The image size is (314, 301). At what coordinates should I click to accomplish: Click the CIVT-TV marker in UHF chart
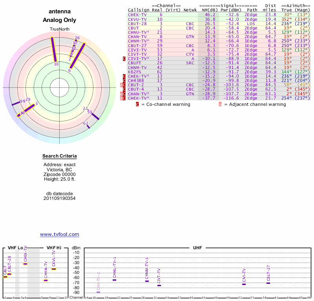tap(159, 285)
